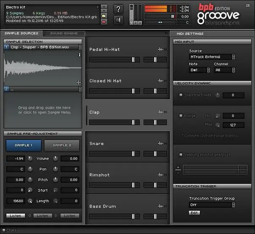The height and width of the screenshot is (234, 255).
Task: Click the Pedal Hi-Hat waveform icon
Action: pyautogui.click(x=161, y=49)
